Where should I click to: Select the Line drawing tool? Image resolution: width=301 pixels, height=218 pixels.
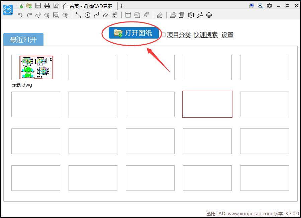pyautogui.click(x=78, y=15)
